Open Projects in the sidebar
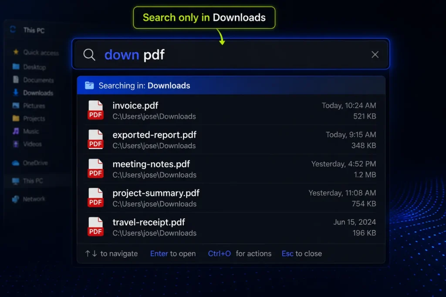 click(x=34, y=118)
